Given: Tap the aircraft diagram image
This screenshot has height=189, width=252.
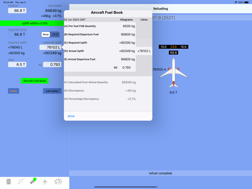Looking at the screenshot, I should click(173, 73).
